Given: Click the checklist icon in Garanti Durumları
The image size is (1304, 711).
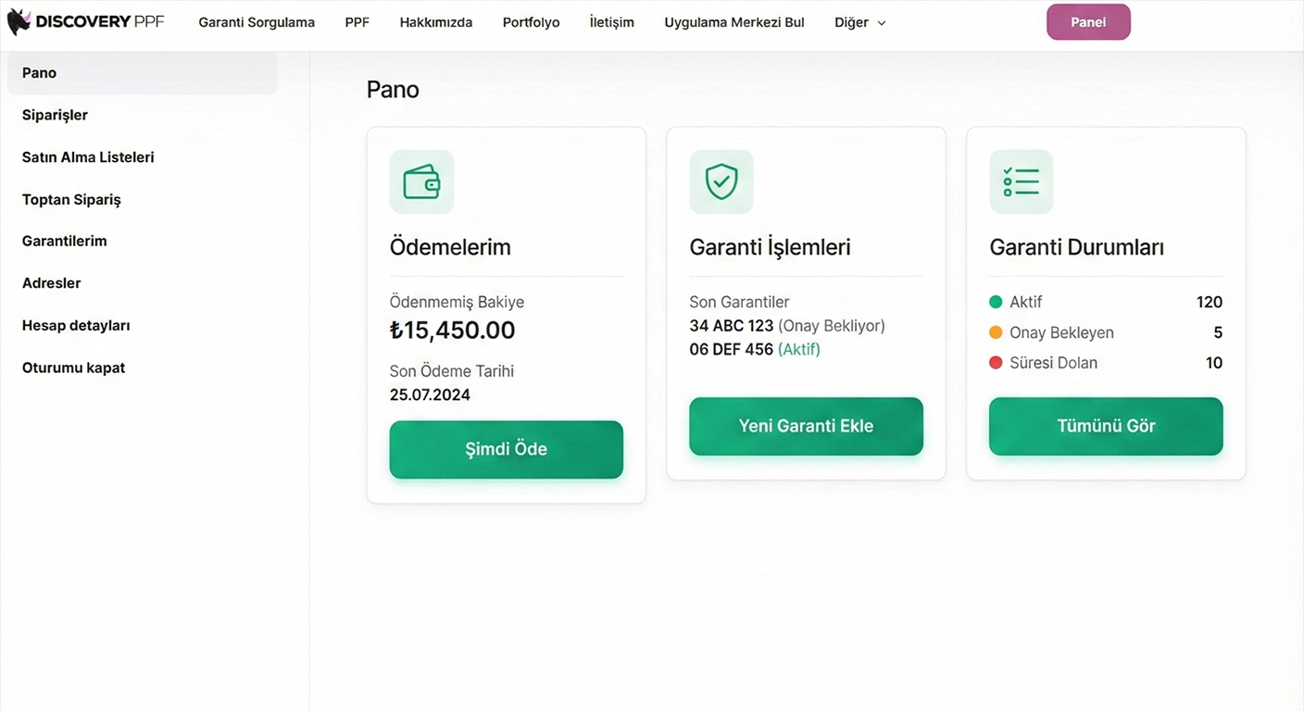Looking at the screenshot, I should click(1021, 182).
